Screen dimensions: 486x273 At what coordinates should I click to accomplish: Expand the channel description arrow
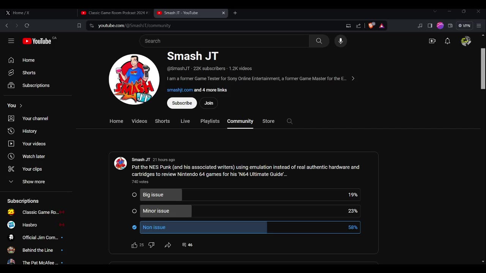click(353, 78)
